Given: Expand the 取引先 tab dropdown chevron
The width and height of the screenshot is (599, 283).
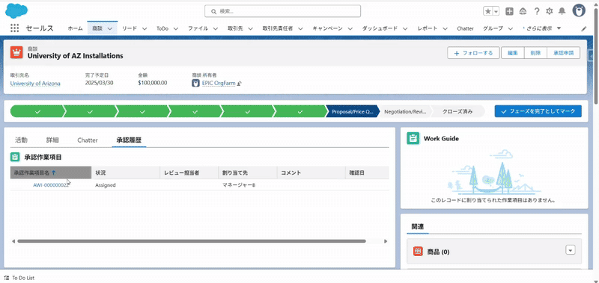Looking at the screenshot, I should 250,28.
